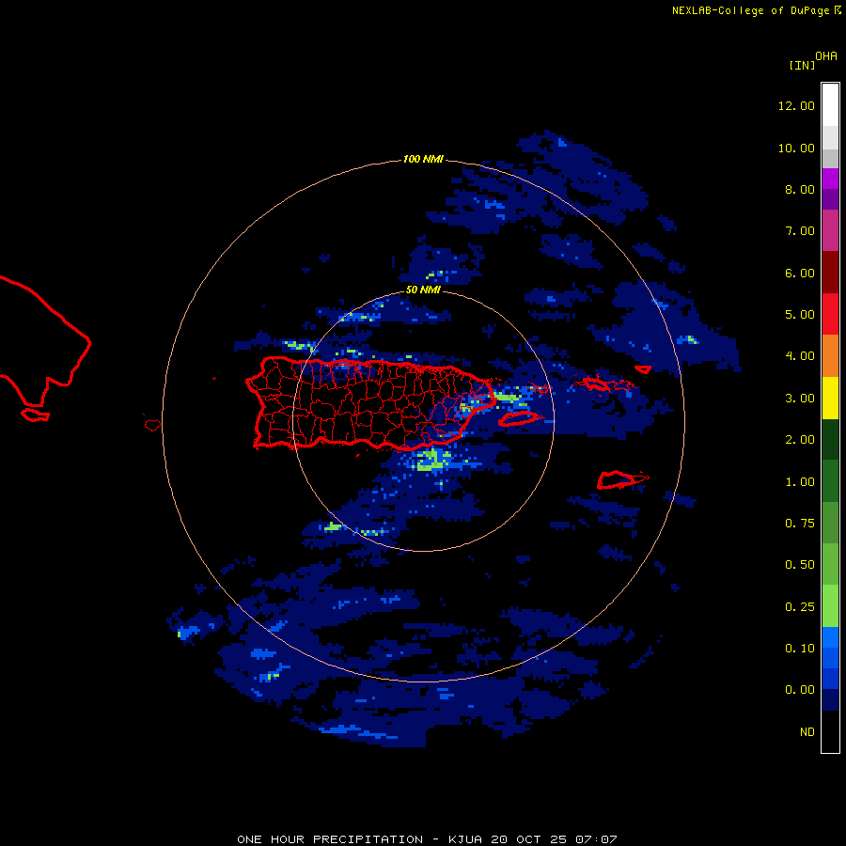Click the 2.00 legend value

(x=800, y=440)
